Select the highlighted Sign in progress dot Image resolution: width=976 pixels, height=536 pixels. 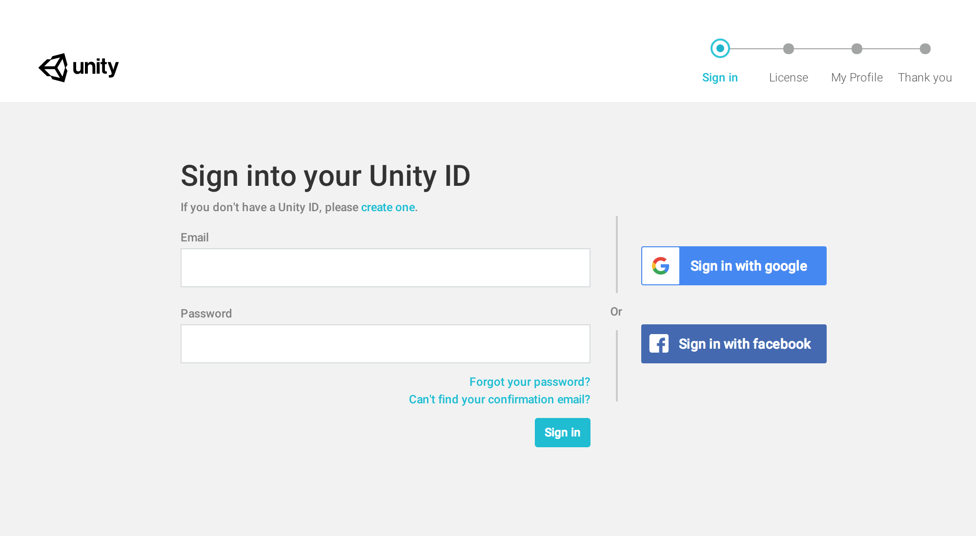[x=720, y=48]
